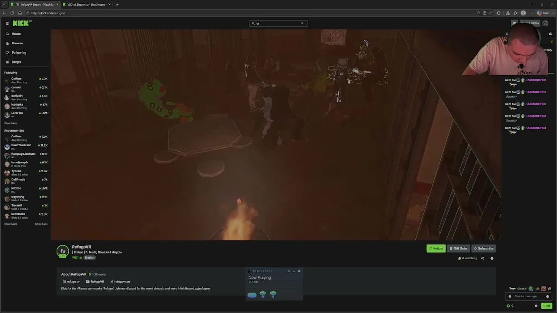Open the RefugeVR YouTube link
This screenshot has width=557, height=313.
tap(95, 282)
